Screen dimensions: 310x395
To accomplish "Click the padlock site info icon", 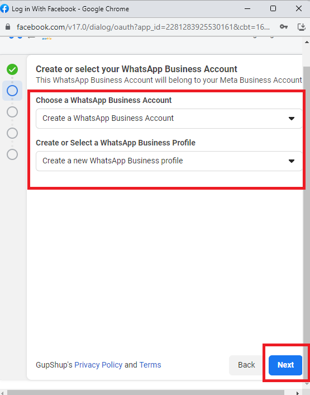I will point(8,27).
